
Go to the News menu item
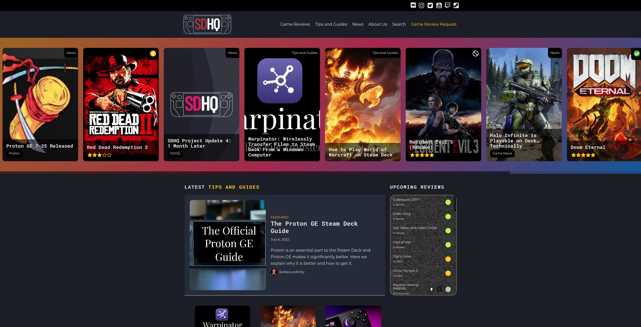pyautogui.click(x=358, y=24)
